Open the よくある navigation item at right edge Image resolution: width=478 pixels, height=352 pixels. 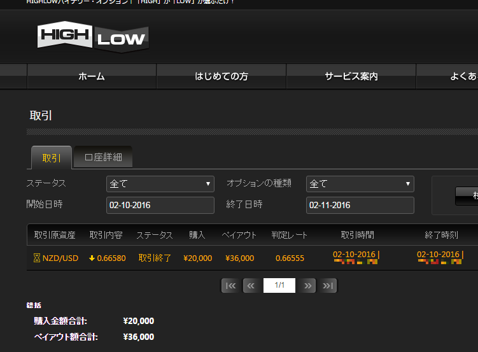pos(447,76)
